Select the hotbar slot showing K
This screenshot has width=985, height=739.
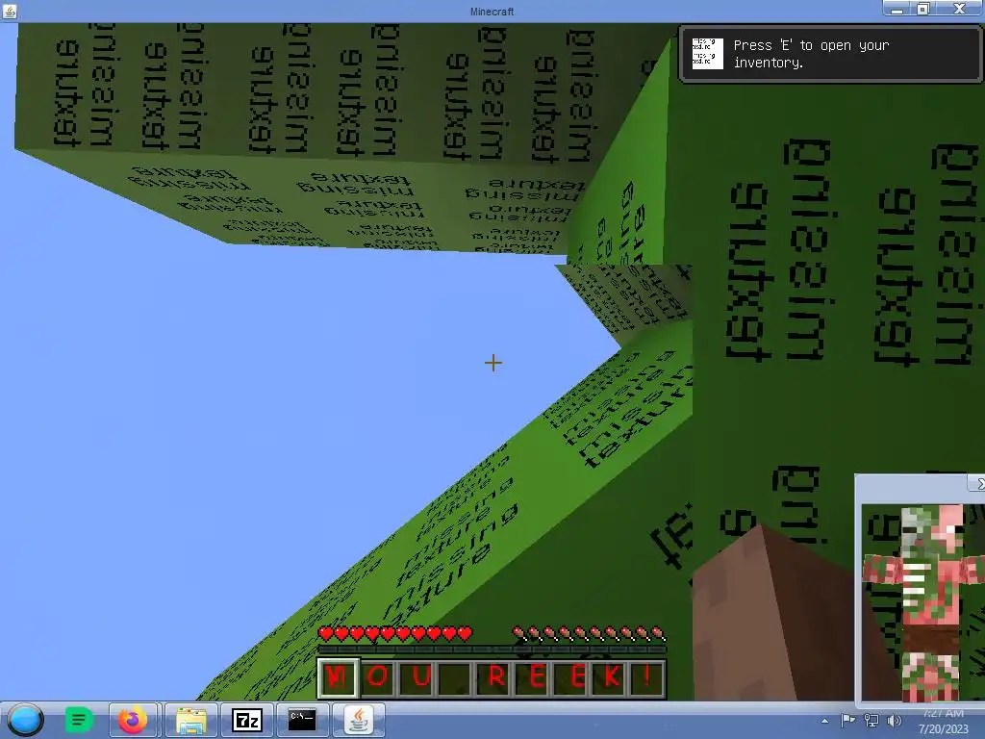tap(611, 677)
